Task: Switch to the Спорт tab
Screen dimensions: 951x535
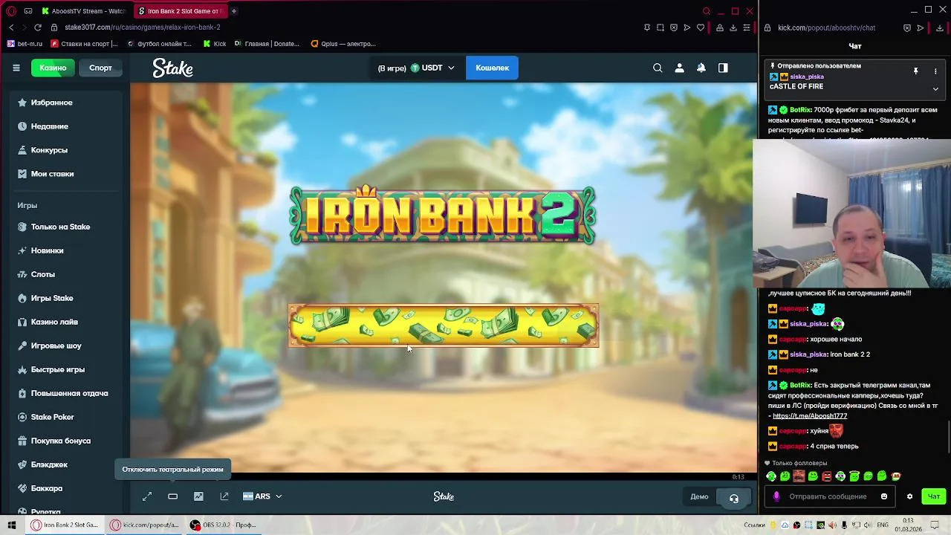Action: coord(100,68)
